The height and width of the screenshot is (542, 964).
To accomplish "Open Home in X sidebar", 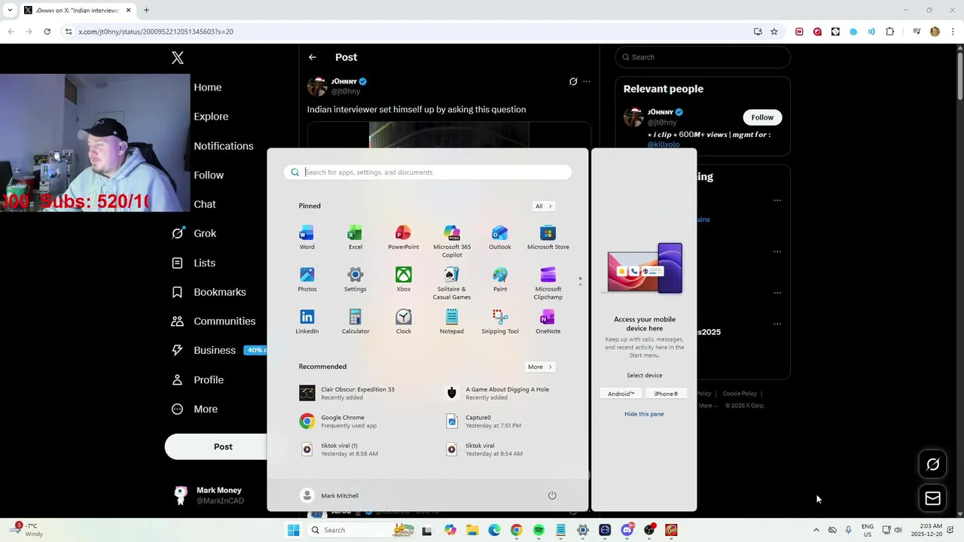I will (208, 87).
